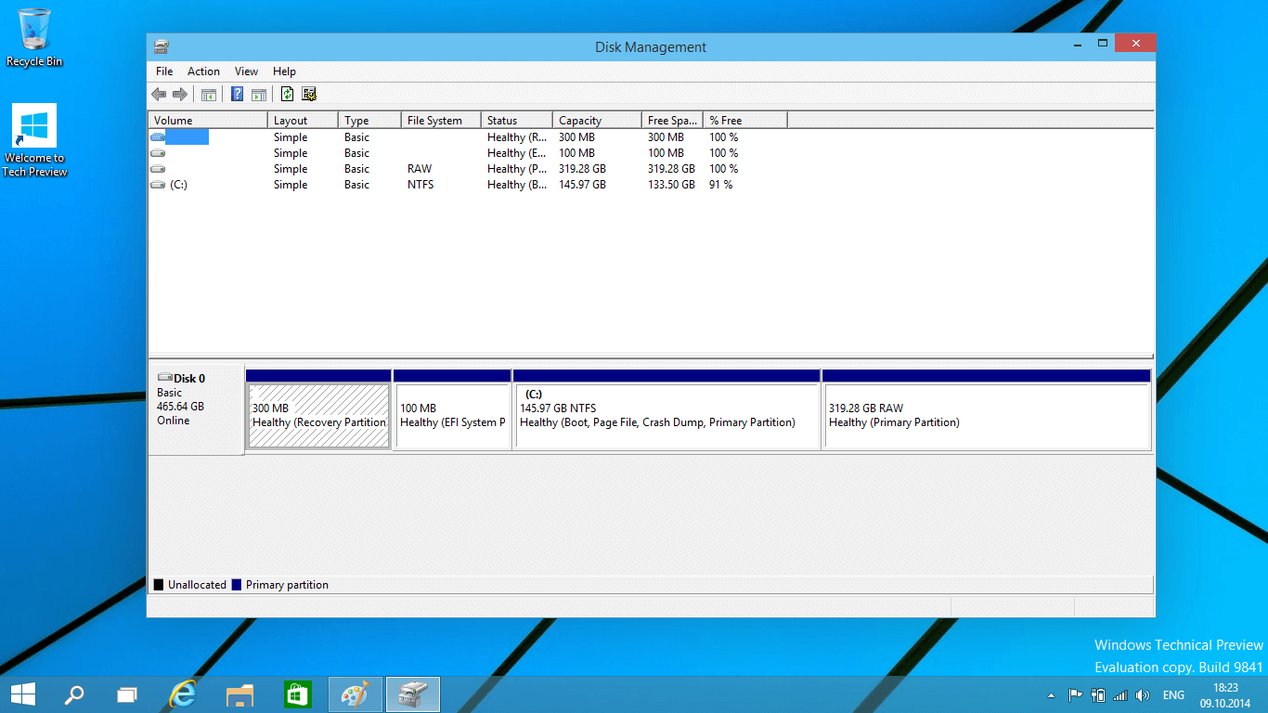Screen dimensions: 1268x713
Task: Click the Back arrow in the toolbar
Action: pos(159,94)
